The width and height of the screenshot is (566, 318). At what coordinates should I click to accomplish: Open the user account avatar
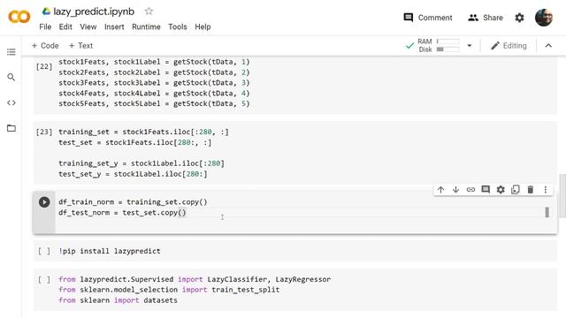click(544, 18)
